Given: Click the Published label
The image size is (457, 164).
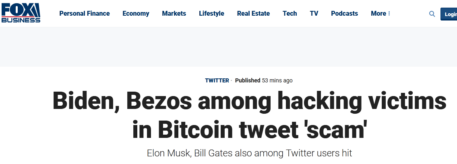Looking at the screenshot, I should click(x=248, y=80).
